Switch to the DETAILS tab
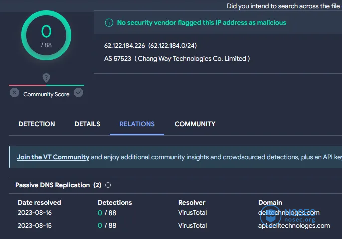 click(x=87, y=124)
